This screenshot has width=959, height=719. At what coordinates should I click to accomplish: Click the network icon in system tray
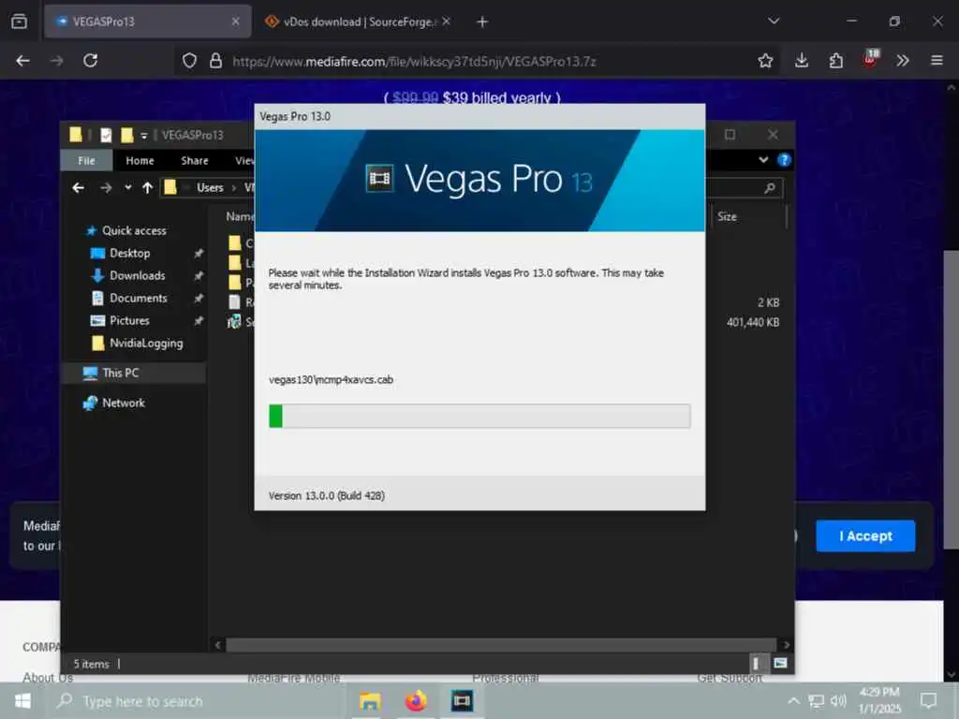tap(816, 701)
